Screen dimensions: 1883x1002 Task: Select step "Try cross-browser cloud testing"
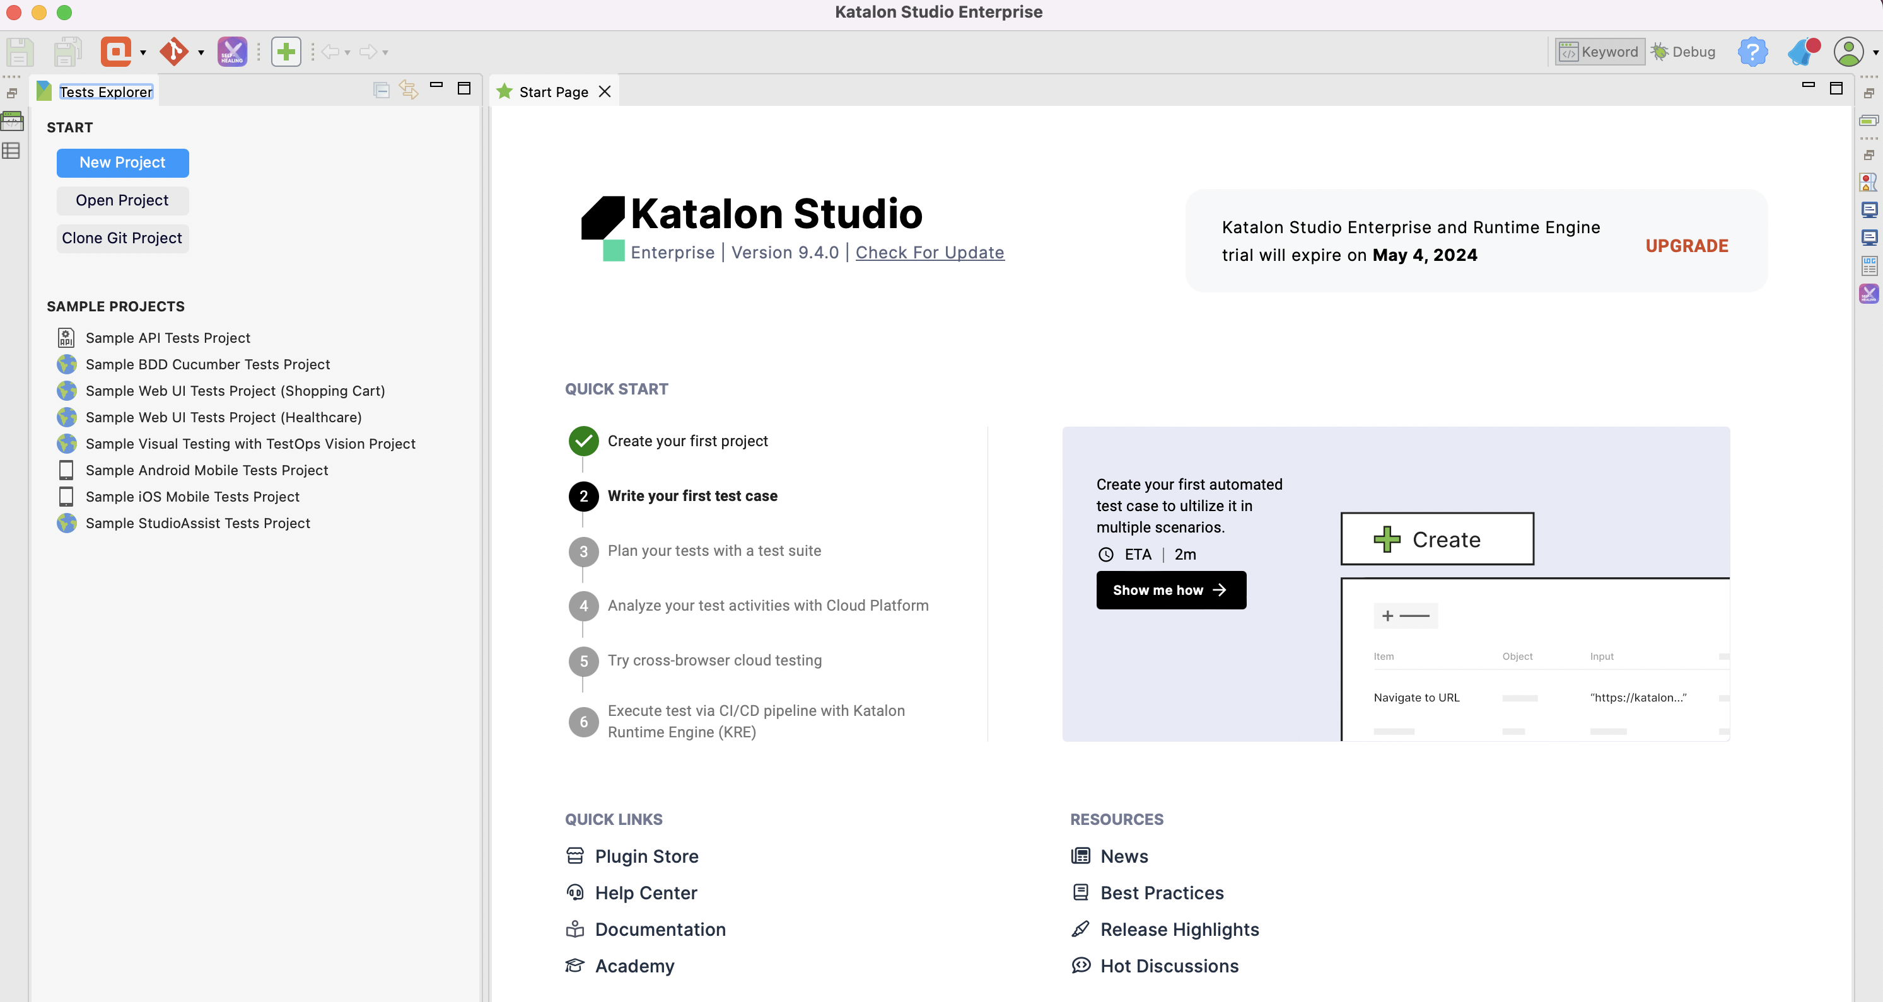pyautogui.click(x=695, y=660)
